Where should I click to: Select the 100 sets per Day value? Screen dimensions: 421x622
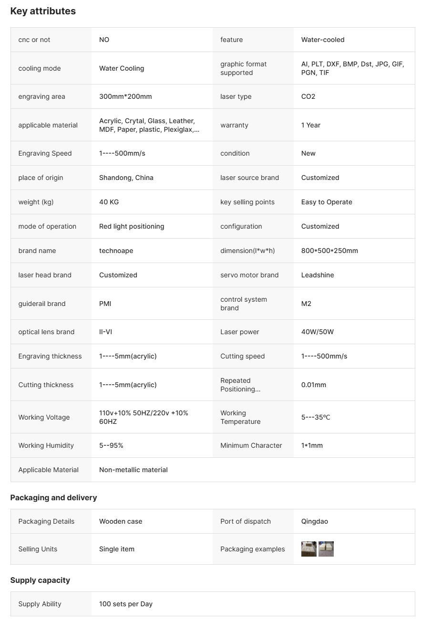coord(126,604)
